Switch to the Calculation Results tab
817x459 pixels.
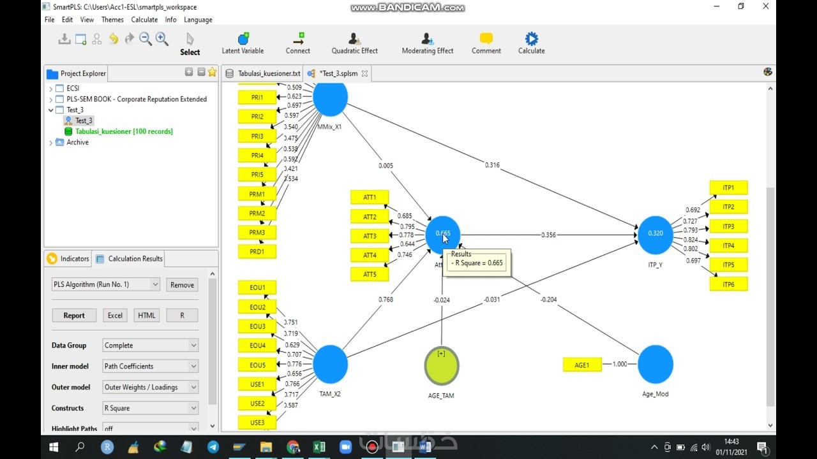click(x=129, y=259)
